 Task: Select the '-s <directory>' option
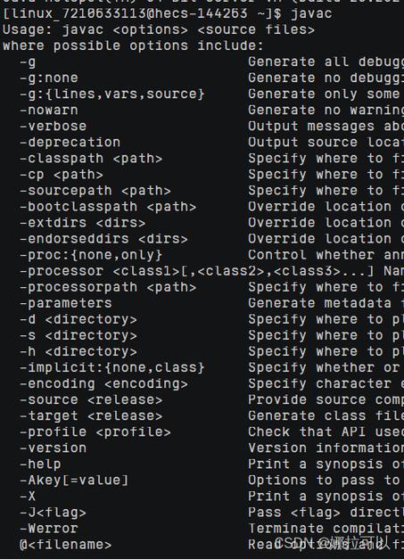(78, 335)
